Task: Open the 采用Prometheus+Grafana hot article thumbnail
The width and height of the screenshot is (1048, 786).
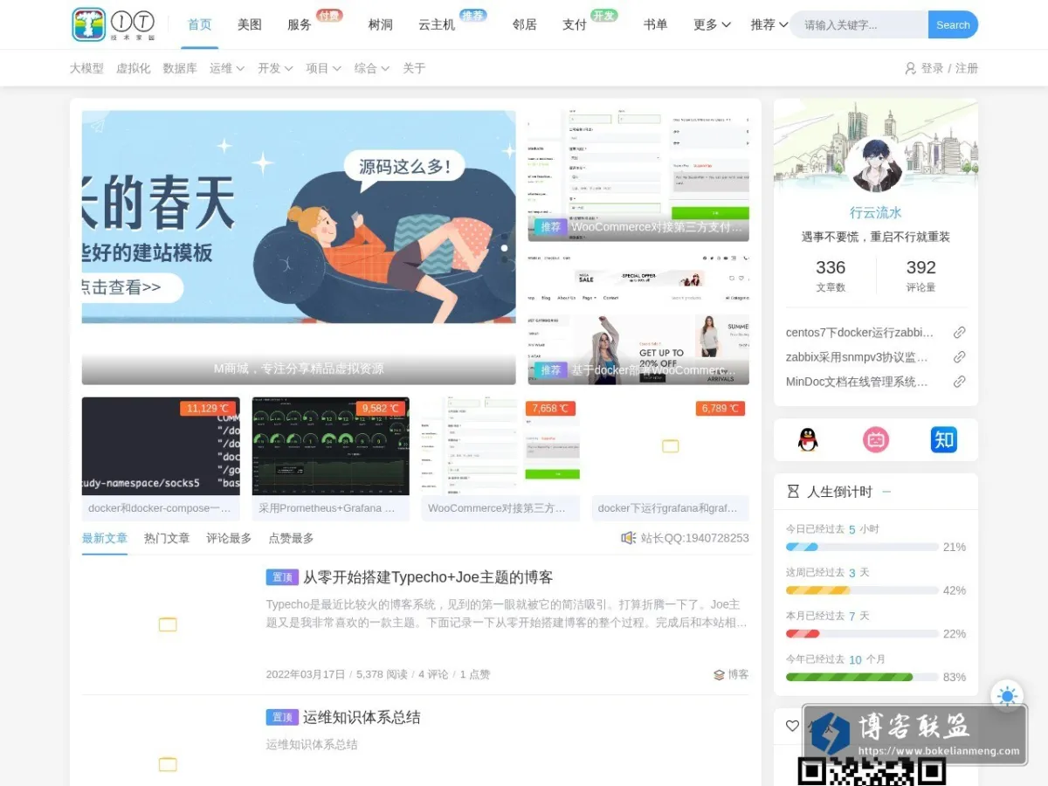Action: 331,446
